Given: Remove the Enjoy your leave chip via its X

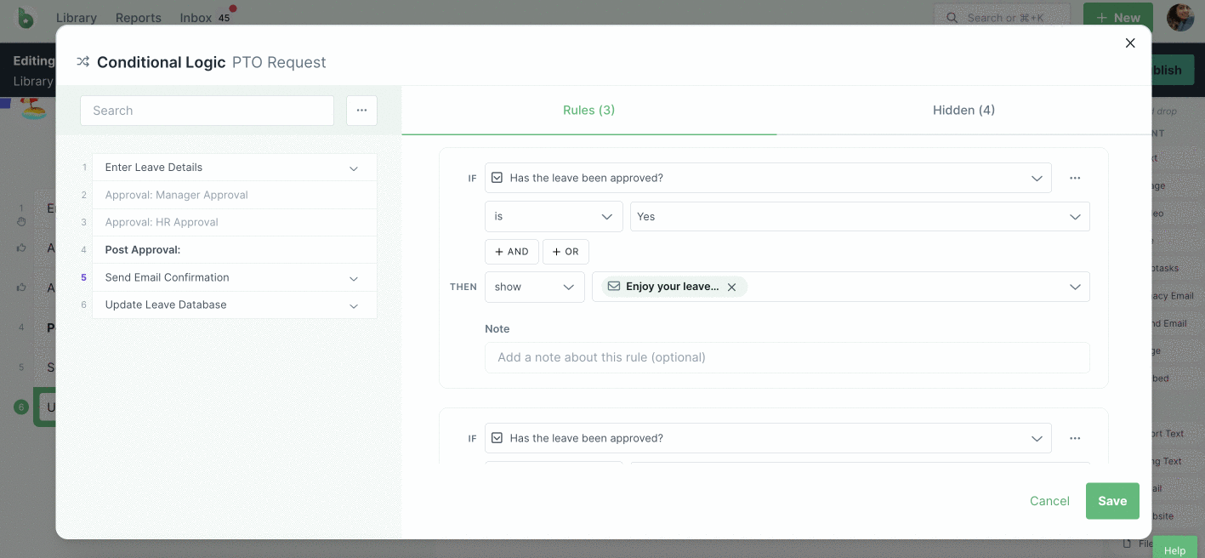Looking at the screenshot, I should tap(731, 287).
